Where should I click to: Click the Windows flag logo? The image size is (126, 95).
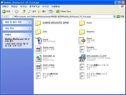[122, 6]
